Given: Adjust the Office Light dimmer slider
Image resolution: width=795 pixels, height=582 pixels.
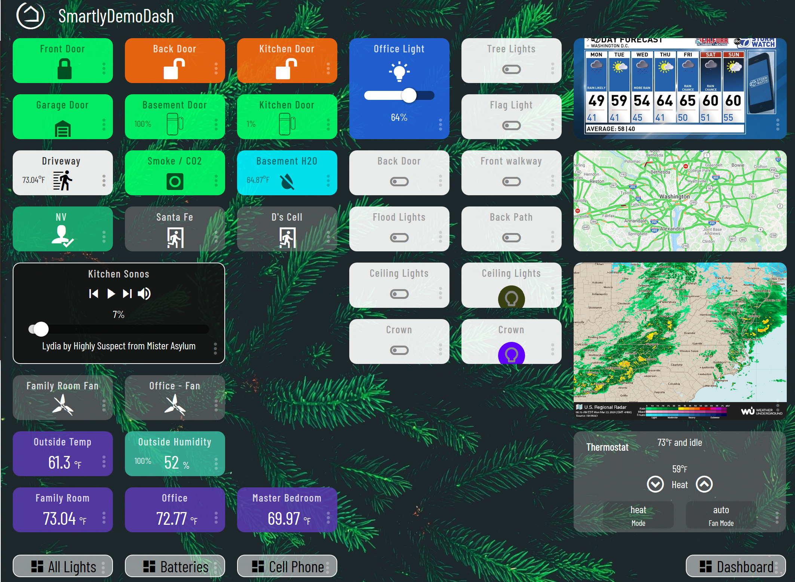Looking at the screenshot, I should coord(409,96).
